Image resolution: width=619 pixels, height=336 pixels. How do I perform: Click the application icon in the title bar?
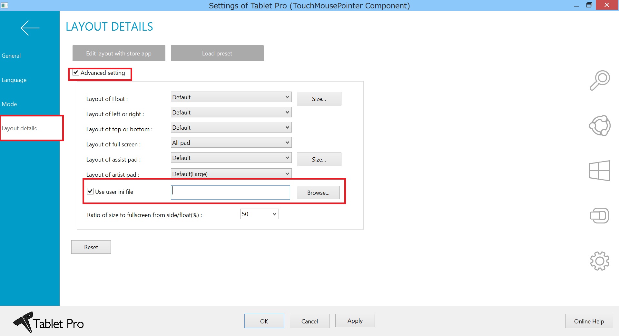(x=5, y=5)
